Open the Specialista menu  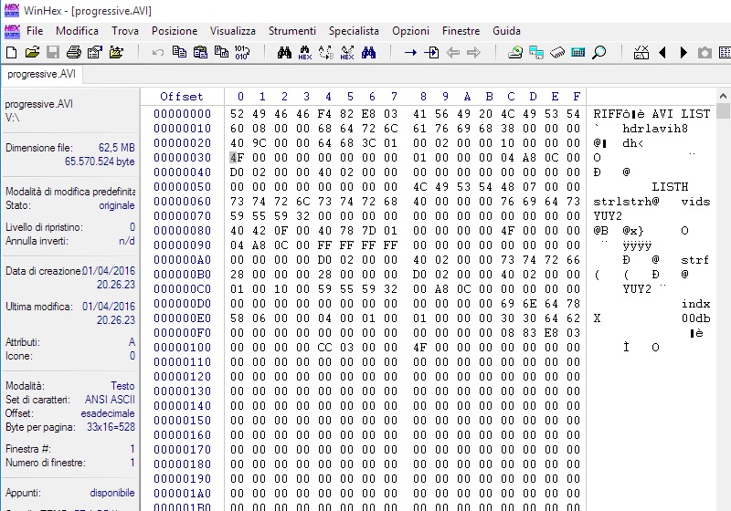pyautogui.click(x=354, y=31)
